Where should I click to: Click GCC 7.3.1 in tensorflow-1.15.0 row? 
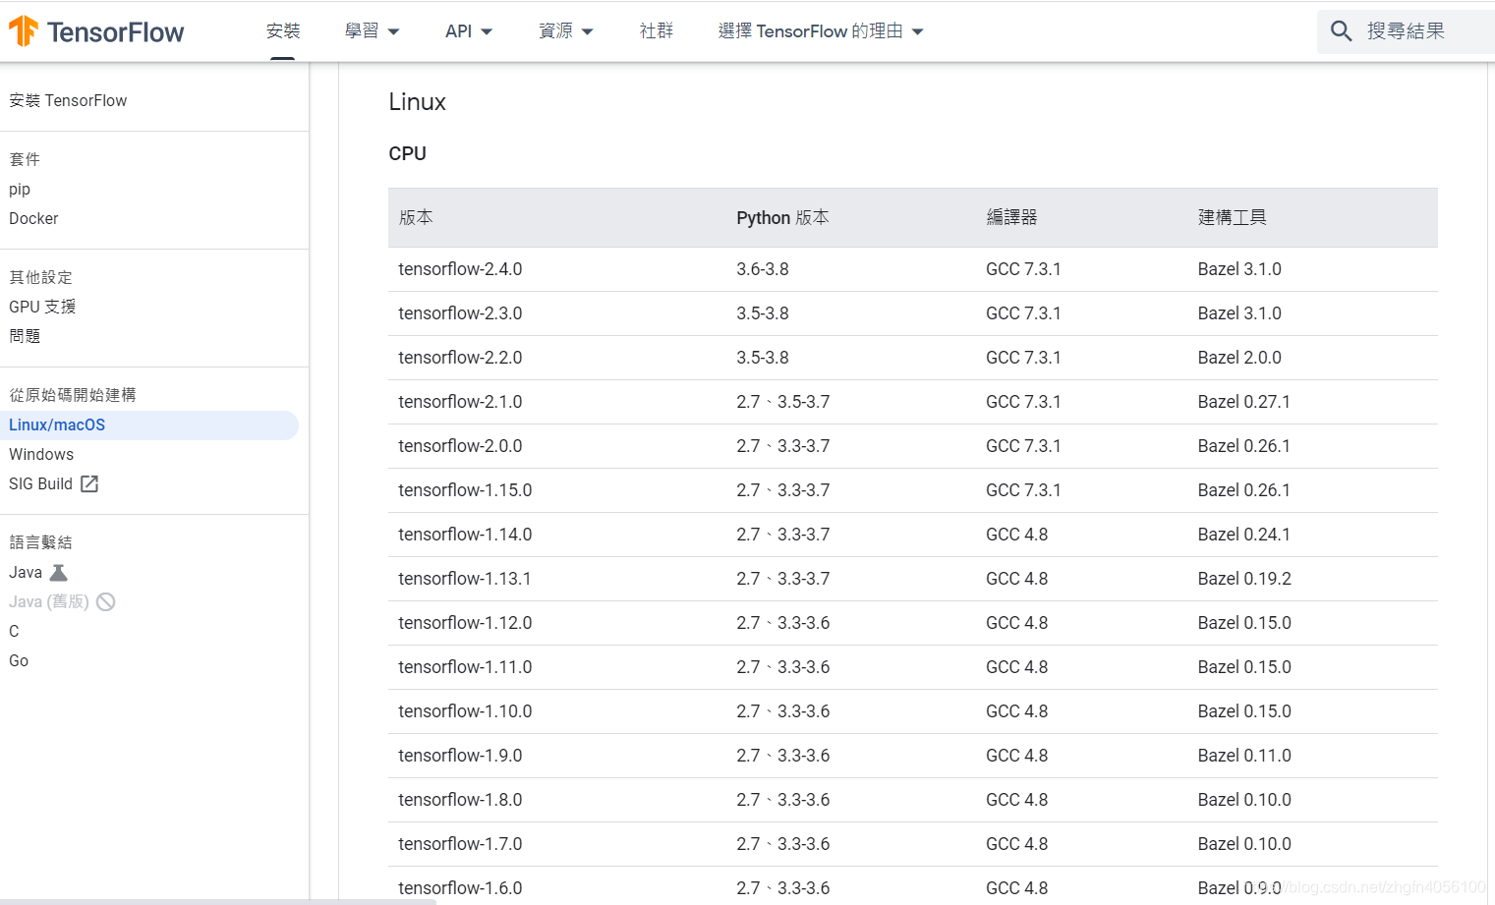pos(1023,490)
